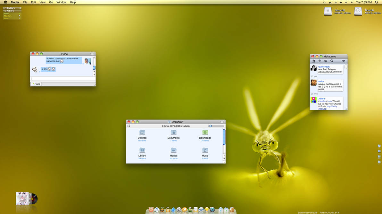Toggle the delta_nine window fullscreen-style icon in Finder status bar
This screenshot has height=214, width=382.
[x=129, y=126]
